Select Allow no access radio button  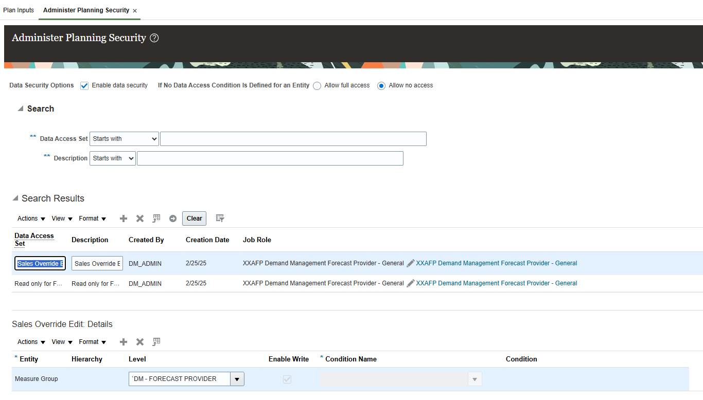(381, 85)
